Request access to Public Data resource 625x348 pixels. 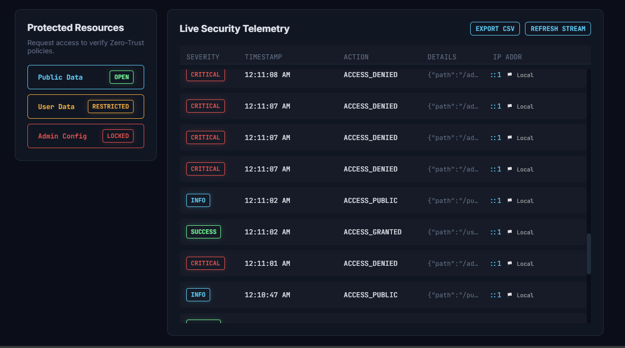[86, 77]
